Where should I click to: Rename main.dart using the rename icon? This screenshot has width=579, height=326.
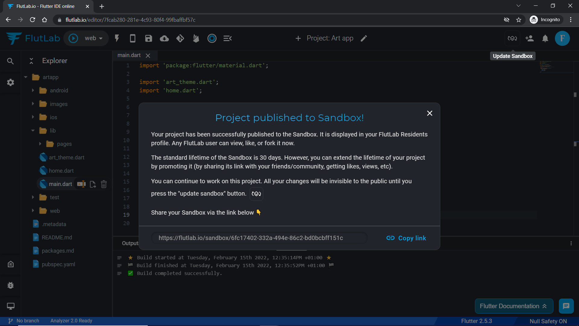81,184
